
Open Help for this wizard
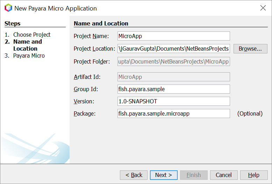click(x=254, y=175)
